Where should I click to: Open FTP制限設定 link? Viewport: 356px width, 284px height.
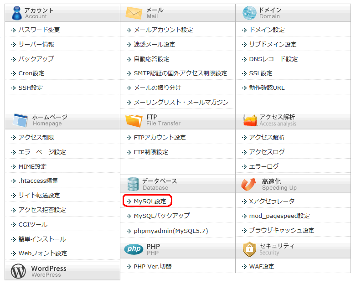point(151,152)
